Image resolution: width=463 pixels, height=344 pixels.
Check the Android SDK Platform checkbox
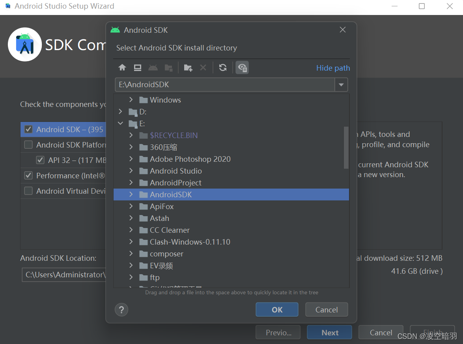28,145
